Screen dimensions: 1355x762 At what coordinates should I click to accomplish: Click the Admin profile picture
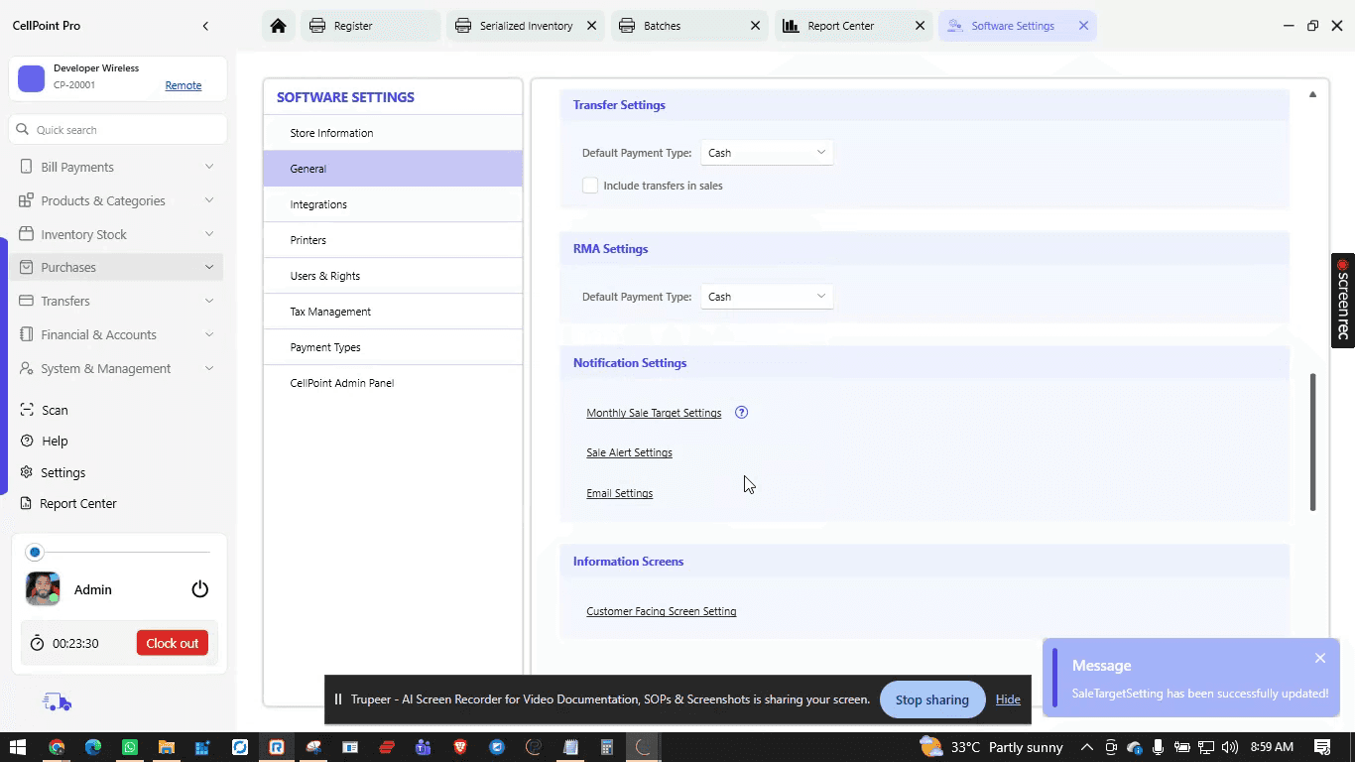pos(43,589)
